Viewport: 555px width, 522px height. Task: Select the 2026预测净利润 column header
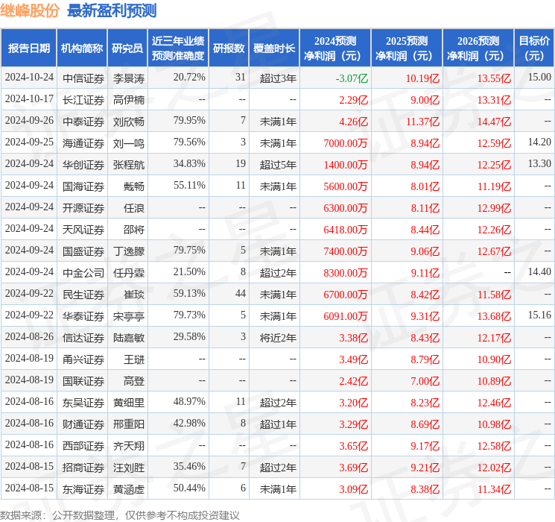[478, 48]
